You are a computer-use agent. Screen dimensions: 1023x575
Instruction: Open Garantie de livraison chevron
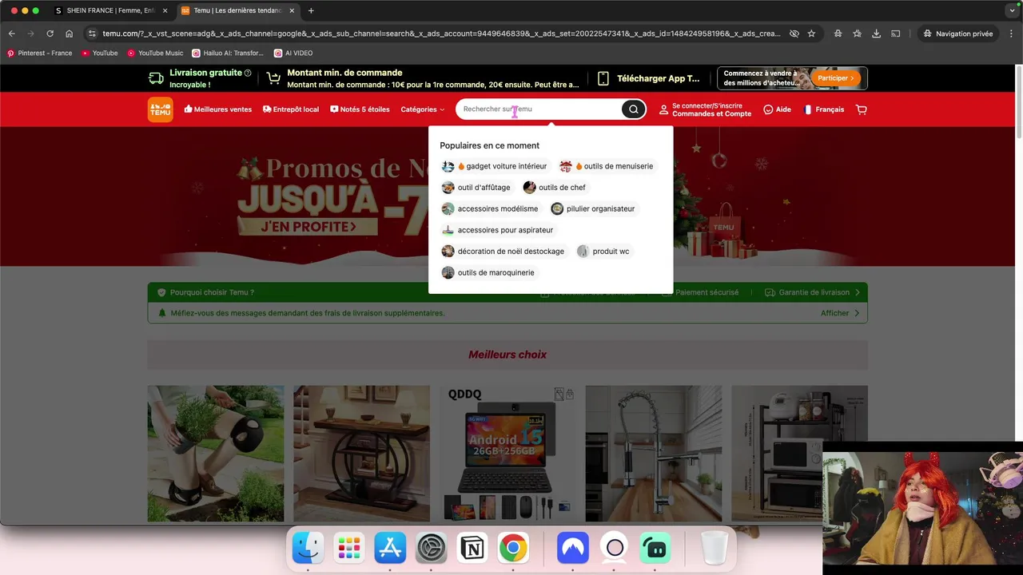pos(858,292)
